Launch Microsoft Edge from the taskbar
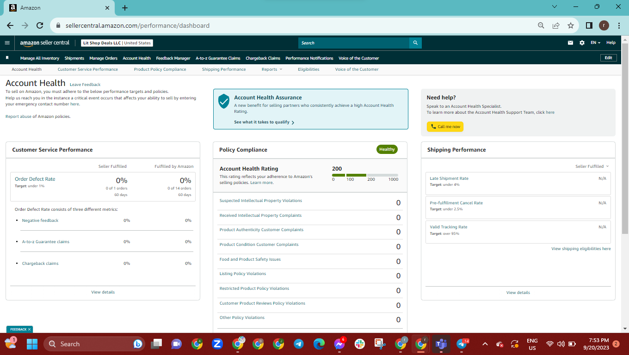Screen dimensions: 629x355 319,344
